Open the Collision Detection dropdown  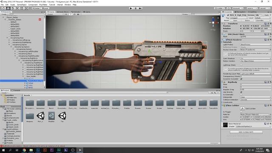pos(255,100)
